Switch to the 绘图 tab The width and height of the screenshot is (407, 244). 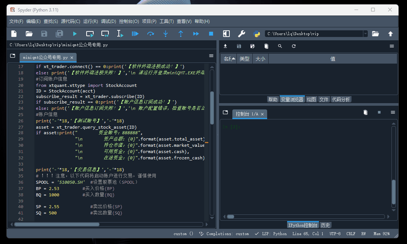click(311, 99)
